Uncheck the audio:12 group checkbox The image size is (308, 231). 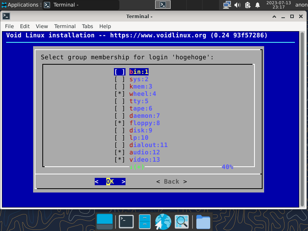click(120, 152)
